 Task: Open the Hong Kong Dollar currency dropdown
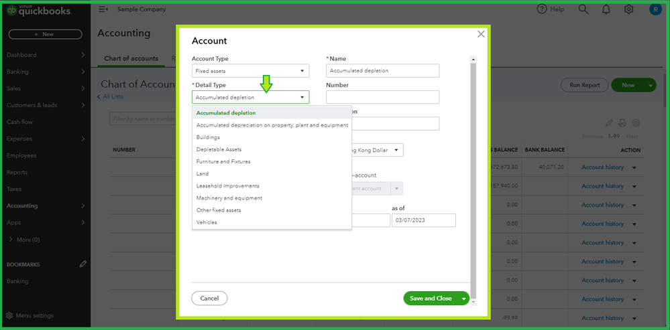pyautogui.click(x=378, y=150)
